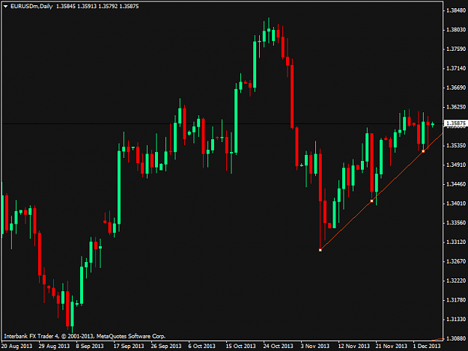Screen dimensions: 468x351
Task: Click the 1.37590 price scale value
Action: [456, 49]
